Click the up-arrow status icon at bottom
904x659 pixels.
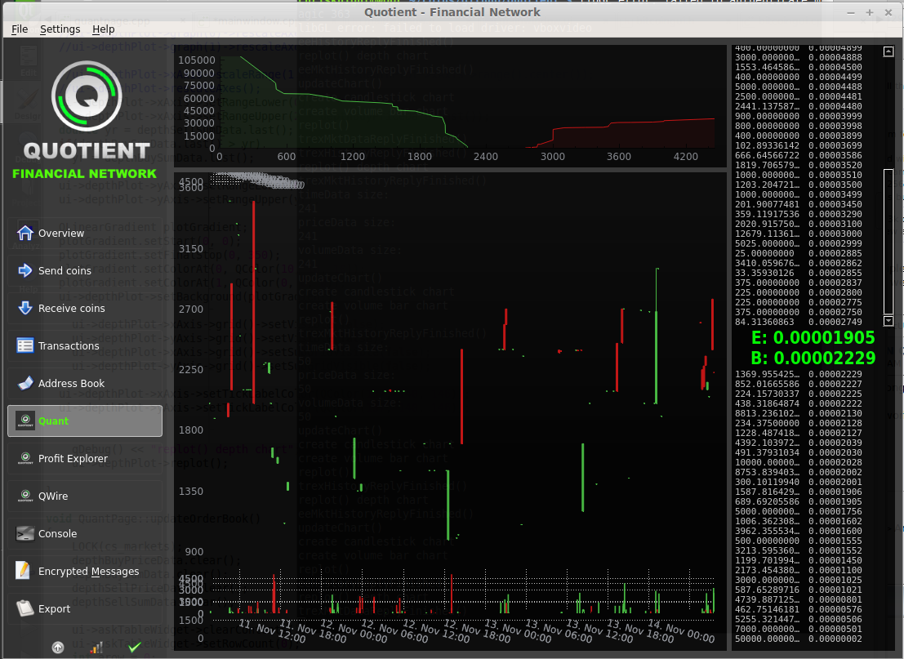click(x=58, y=648)
